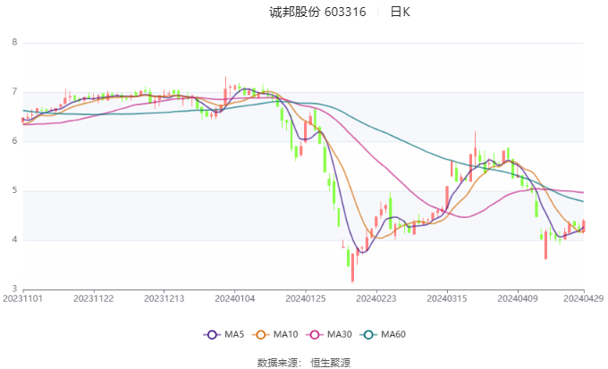Select the 日K chart type label

(x=401, y=13)
